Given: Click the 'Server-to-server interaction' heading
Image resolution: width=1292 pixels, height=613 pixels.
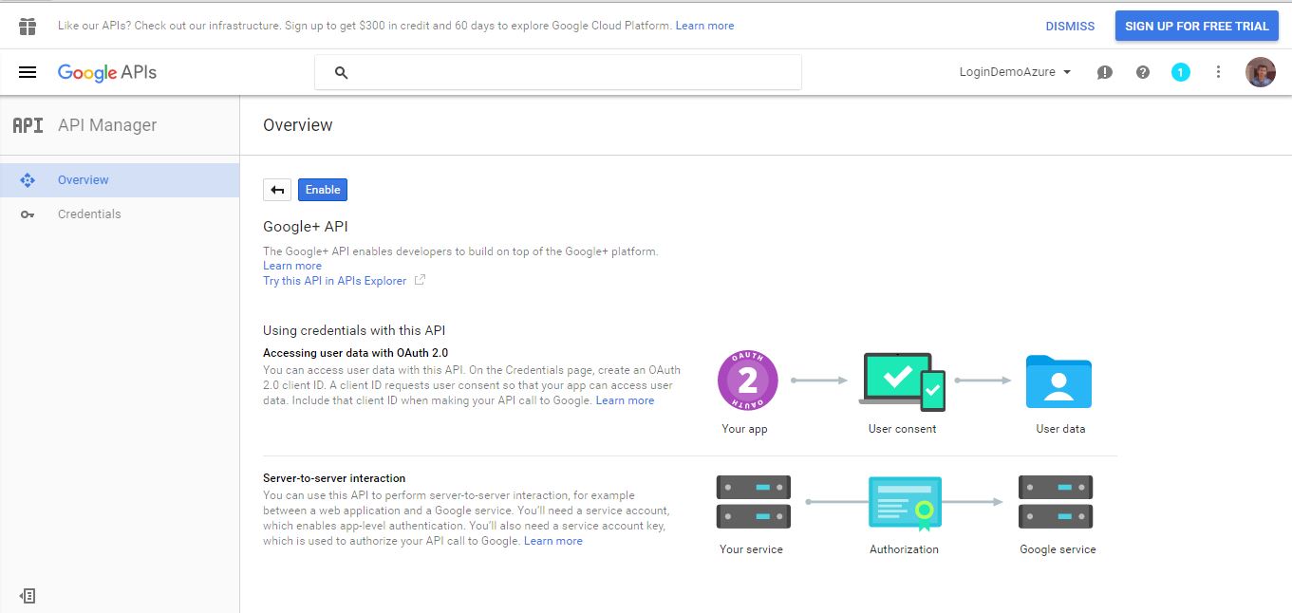Looking at the screenshot, I should [x=334, y=478].
